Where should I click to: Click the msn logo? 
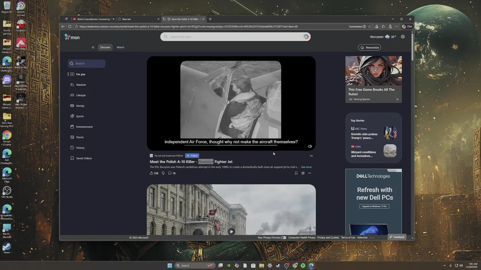click(72, 37)
